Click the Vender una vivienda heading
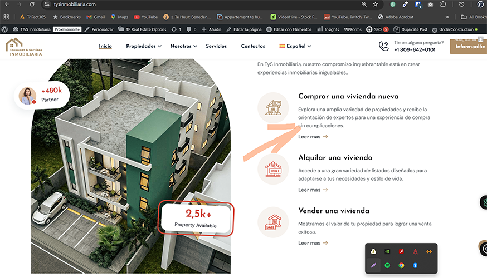 334,211
